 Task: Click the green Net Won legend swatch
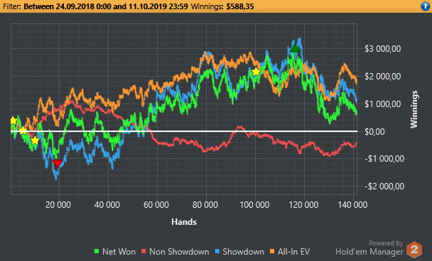[x=97, y=251]
